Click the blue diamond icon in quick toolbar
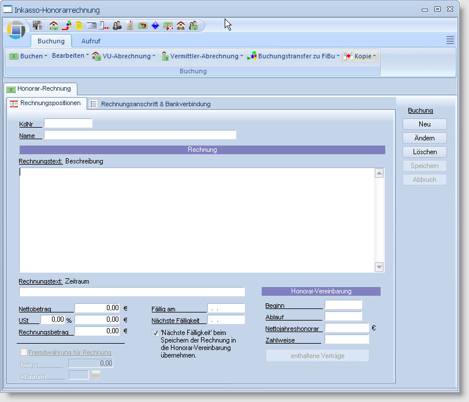Image resolution: width=469 pixels, height=402 pixels. click(155, 25)
